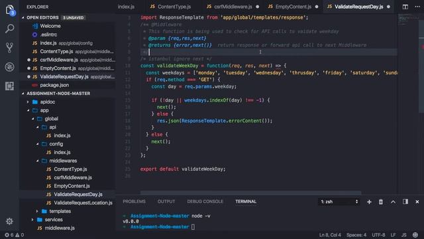Image resolution: width=424 pixels, height=239 pixels.
Task: Open the Debug Console panel tab
Action: (x=205, y=202)
